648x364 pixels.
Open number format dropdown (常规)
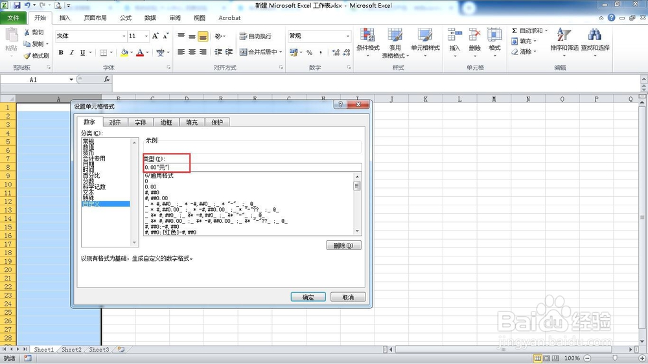(x=347, y=36)
